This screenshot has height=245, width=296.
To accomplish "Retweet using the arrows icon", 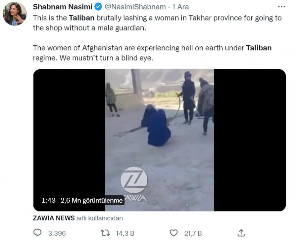I will [x=105, y=233].
